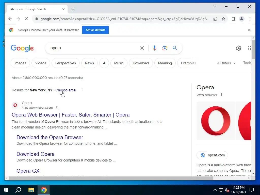Dismiss the default browser notification bar

pyautogui.click(x=249, y=30)
